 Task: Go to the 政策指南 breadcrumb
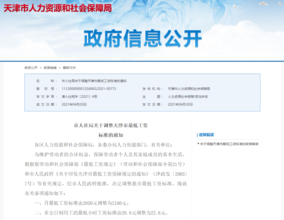tap(50, 68)
